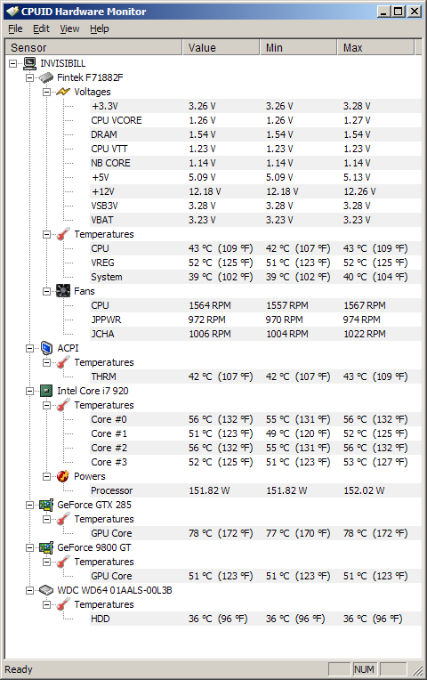This screenshot has height=680, width=427.
Task: Click the Intel Core i7 920 processor icon
Action: click(46, 391)
